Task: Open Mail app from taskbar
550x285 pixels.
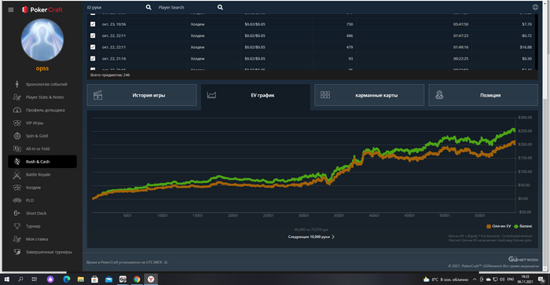Action: [x=108, y=280]
